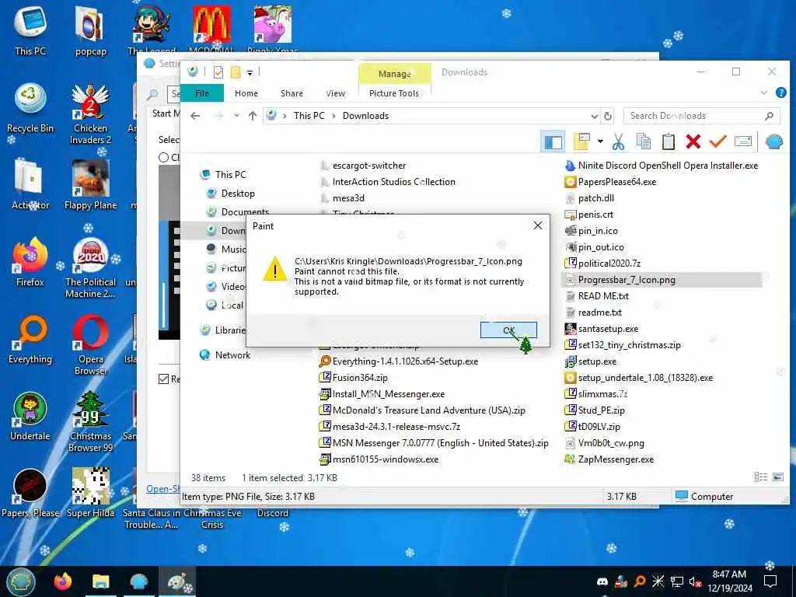This screenshot has width=796, height=597.
Task: Toggle checkbox in Settings window behind
Action: coord(163,379)
